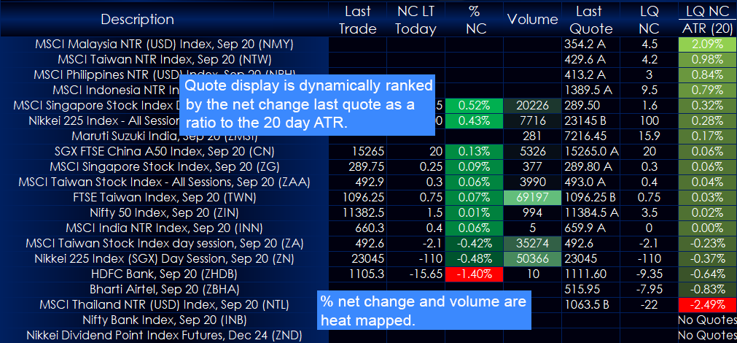This screenshot has width=737, height=343.
Task: Click last trade value 15265
Action: (x=358, y=152)
